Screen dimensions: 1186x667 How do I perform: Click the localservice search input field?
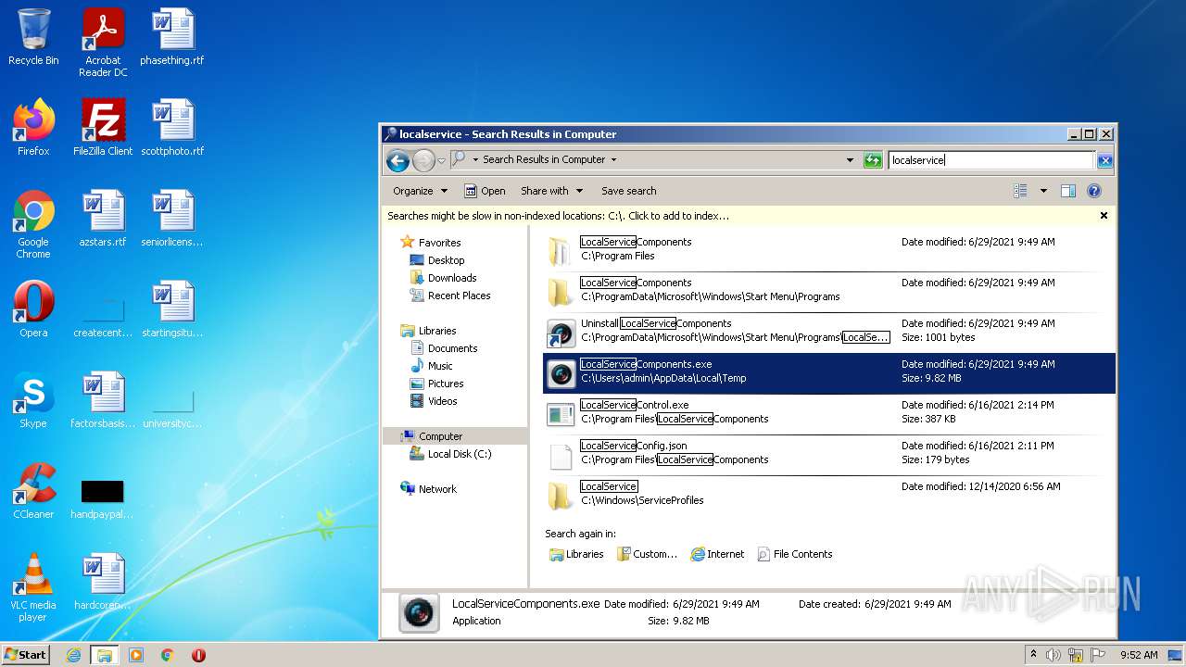(x=990, y=160)
